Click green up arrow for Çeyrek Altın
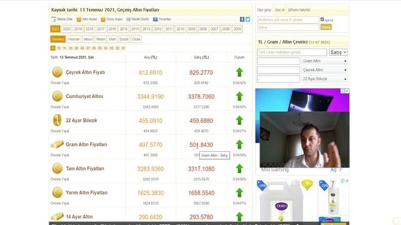This screenshot has height=225, width=401. pyautogui.click(x=239, y=72)
